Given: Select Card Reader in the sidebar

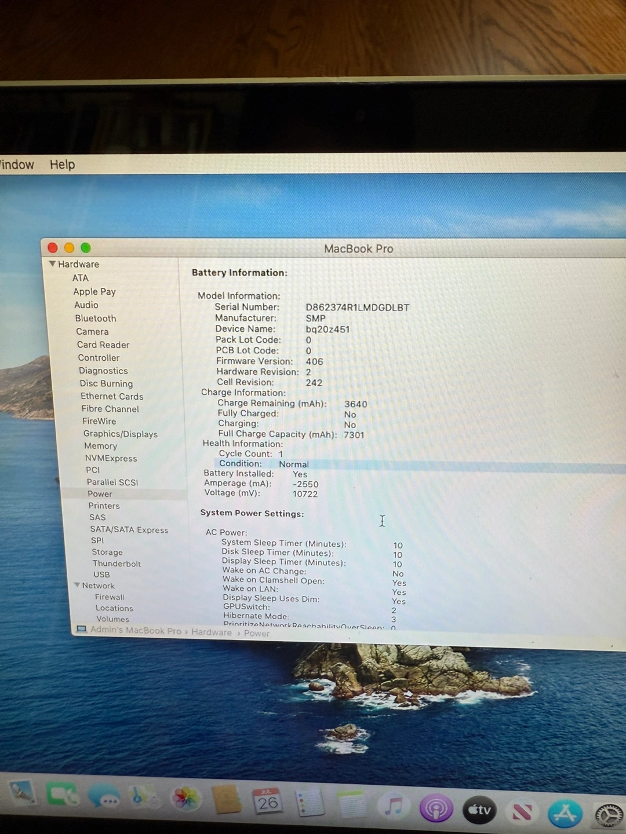Looking at the screenshot, I should 103,345.
